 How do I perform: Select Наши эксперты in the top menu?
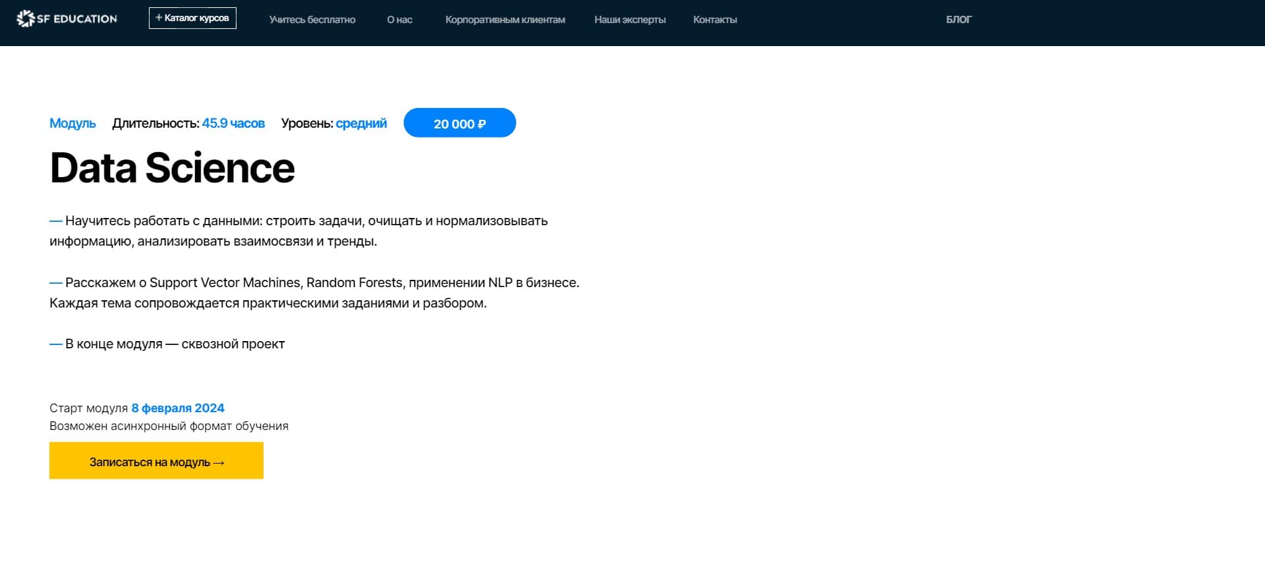[x=629, y=20]
